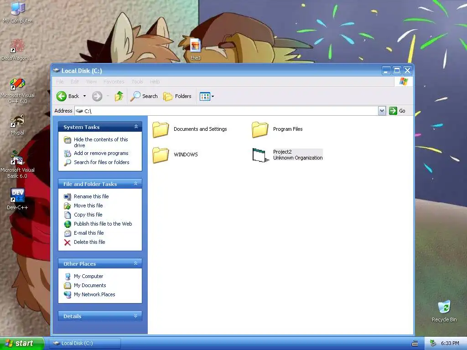This screenshot has width=467, height=350.
Task: Open the Start menu
Action: pos(22,343)
